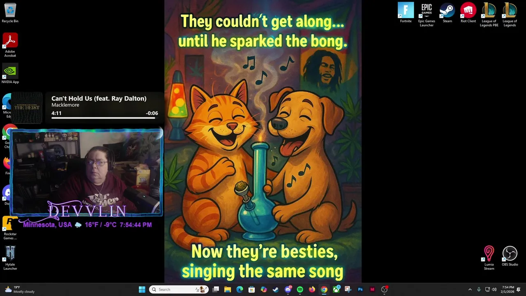Open the NVIDIA App desktop shortcut
The width and height of the screenshot is (526, 296).
point(10,74)
